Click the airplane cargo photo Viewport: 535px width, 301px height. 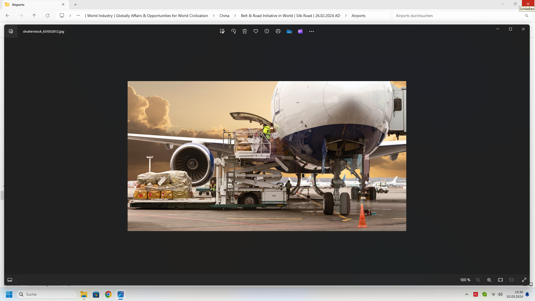point(267,156)
